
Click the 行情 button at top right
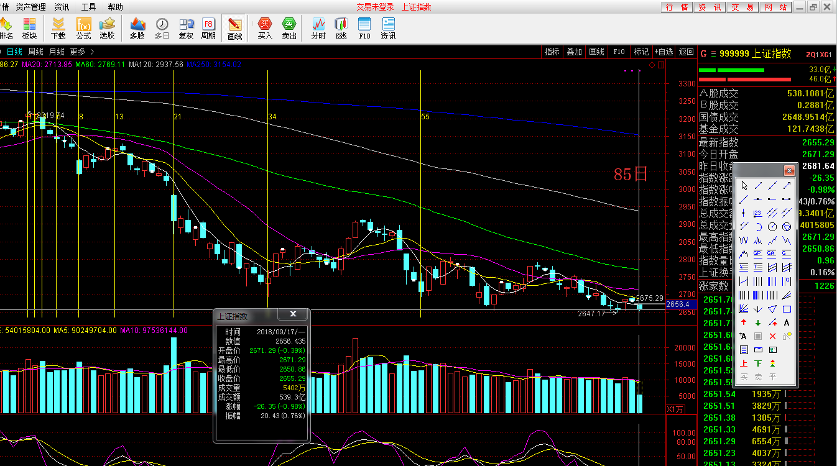pos(676,7)
